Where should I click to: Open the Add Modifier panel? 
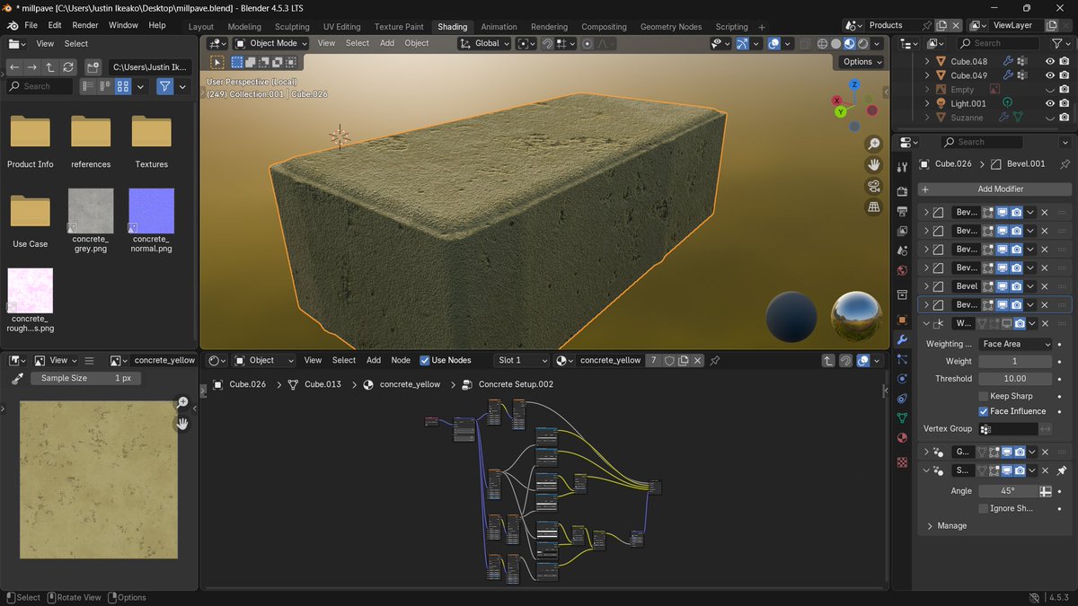(994, 189)
